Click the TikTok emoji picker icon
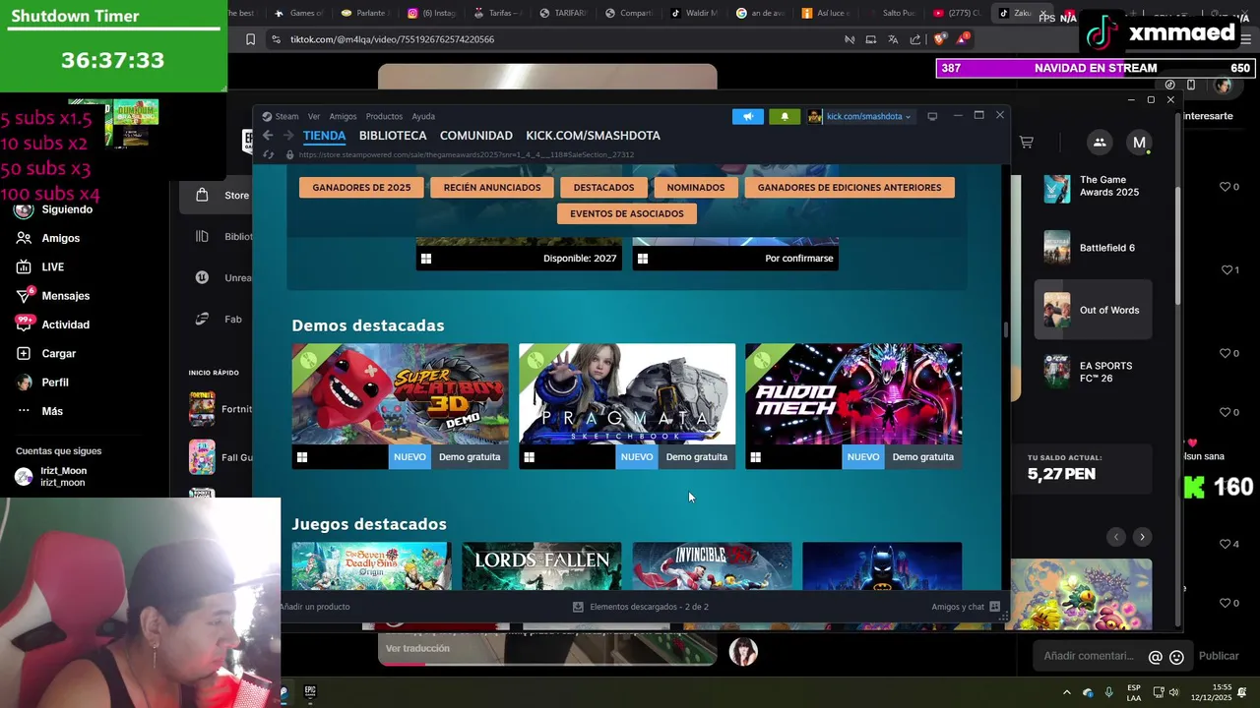The height and width of the screenshot is (708, 1260). click(x=1176, y=657)
